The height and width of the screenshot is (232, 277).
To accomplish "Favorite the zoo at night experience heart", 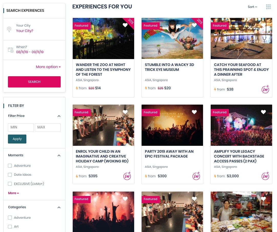I will point(125,25).
